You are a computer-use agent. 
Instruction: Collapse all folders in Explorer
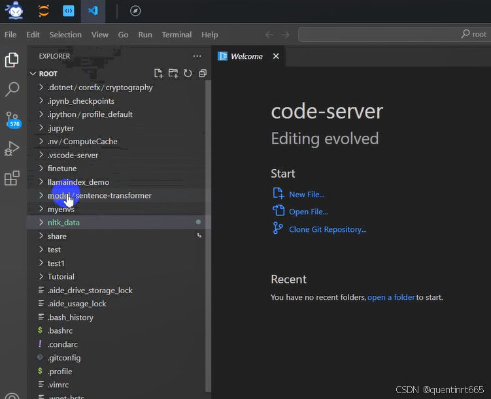pos(203,74)
